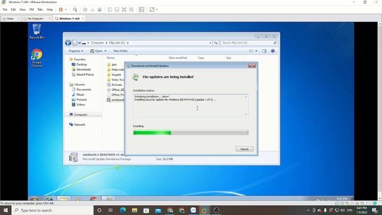The image size is (382, 215).
Task: Enter full screen mode icon in VMware toolbar
Action: pyautogui.click(x=124, y=10)
